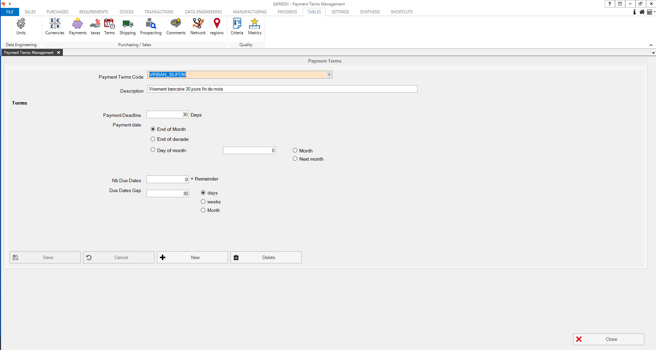The height and width of the screenshot is (350, 656).
Task: Expand the Payment Terms Code dropdown
Action: coord(329,75)
